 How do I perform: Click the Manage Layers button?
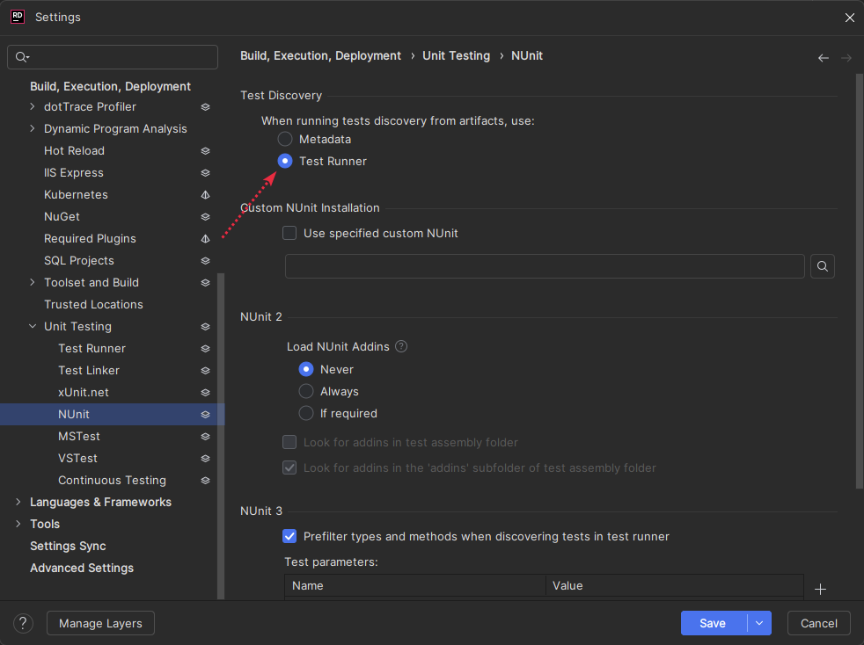coord(100,623)
